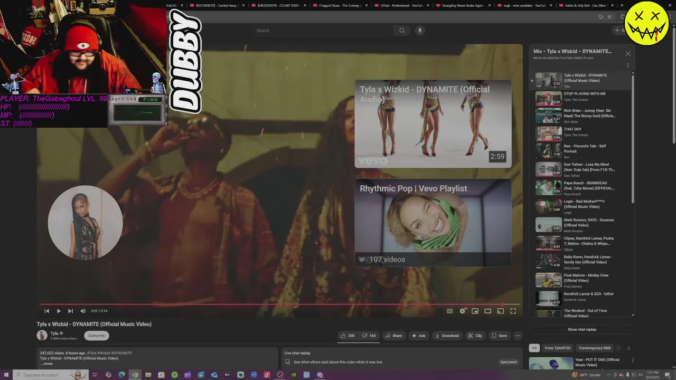This screenshot has height=380, width=676.
Task: Open the live chat replay panel
Action: [x=508, y=362]
